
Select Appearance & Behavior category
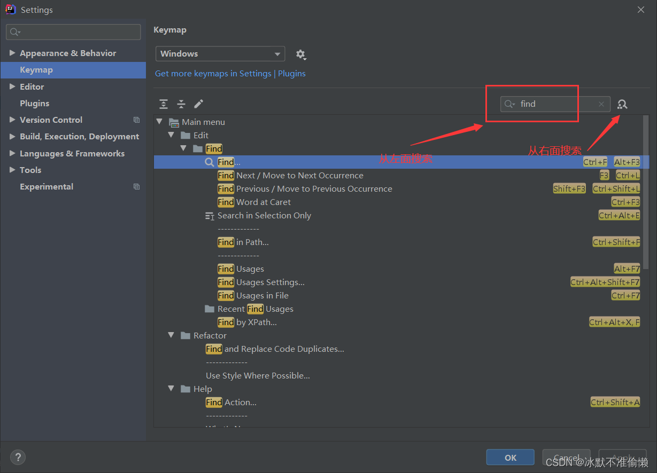(x=68, y=53)
